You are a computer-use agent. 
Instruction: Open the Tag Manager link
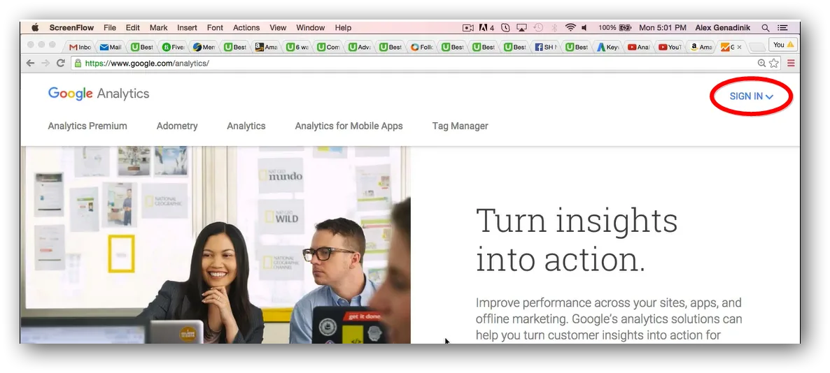point(460,126)
